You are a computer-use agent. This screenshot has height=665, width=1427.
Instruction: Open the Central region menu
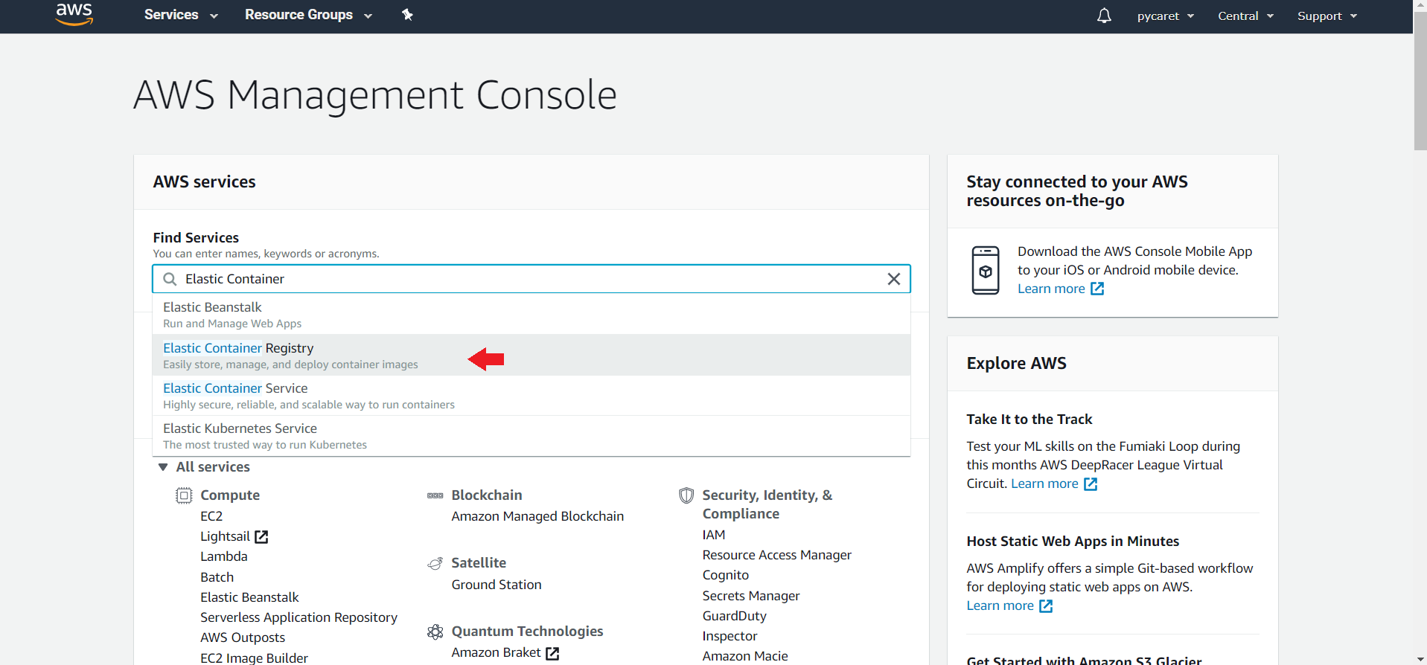[1245, 16]
